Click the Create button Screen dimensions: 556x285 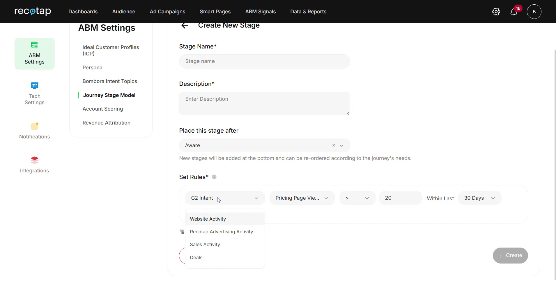point(510,255)
